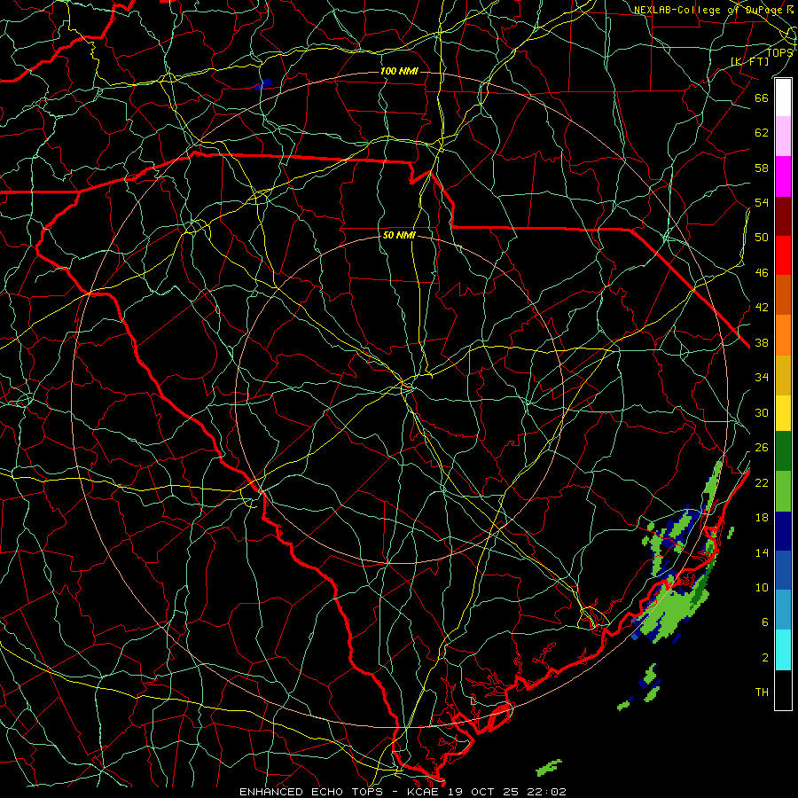Click the '[K FT]' units label

click(749, 61)
